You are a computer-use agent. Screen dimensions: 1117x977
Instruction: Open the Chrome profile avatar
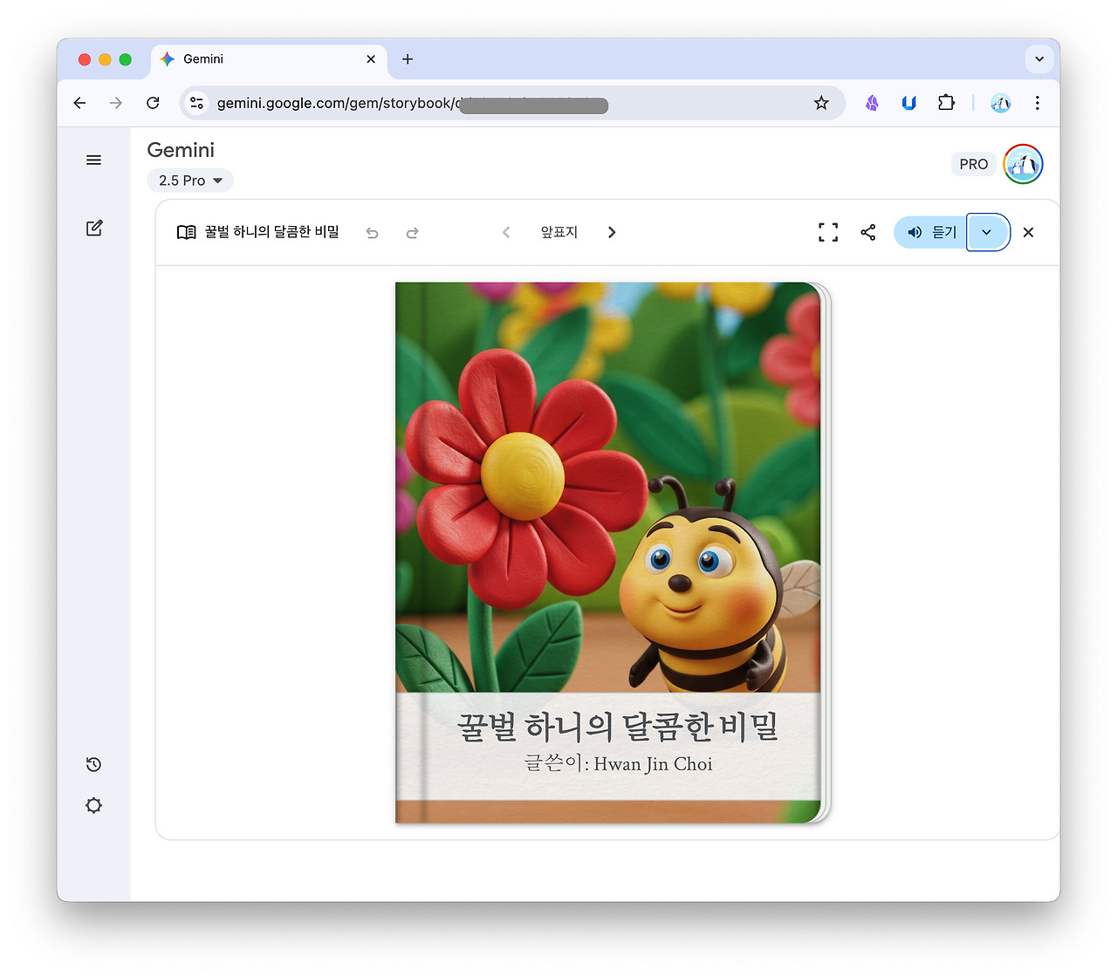[1000, 103]
